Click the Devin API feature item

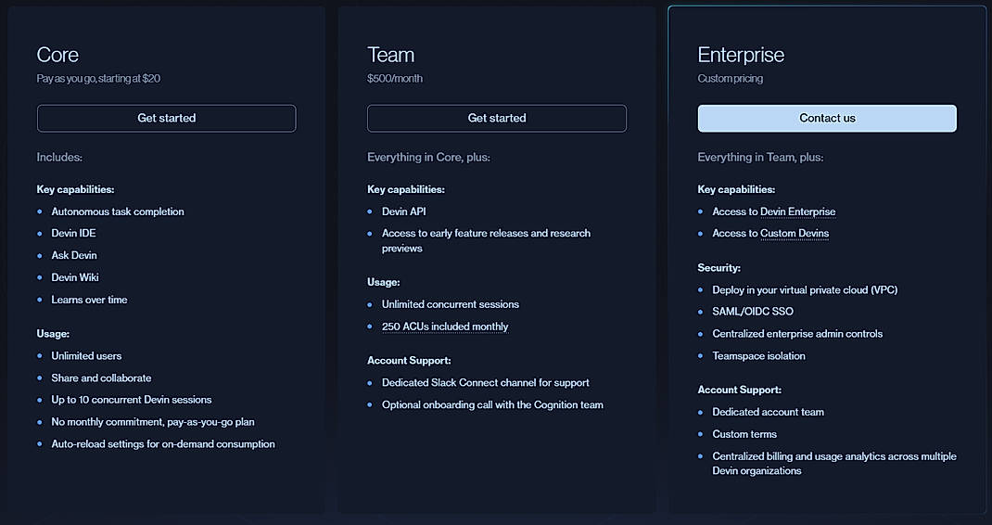pyautogui.click(x=404, y=211)
